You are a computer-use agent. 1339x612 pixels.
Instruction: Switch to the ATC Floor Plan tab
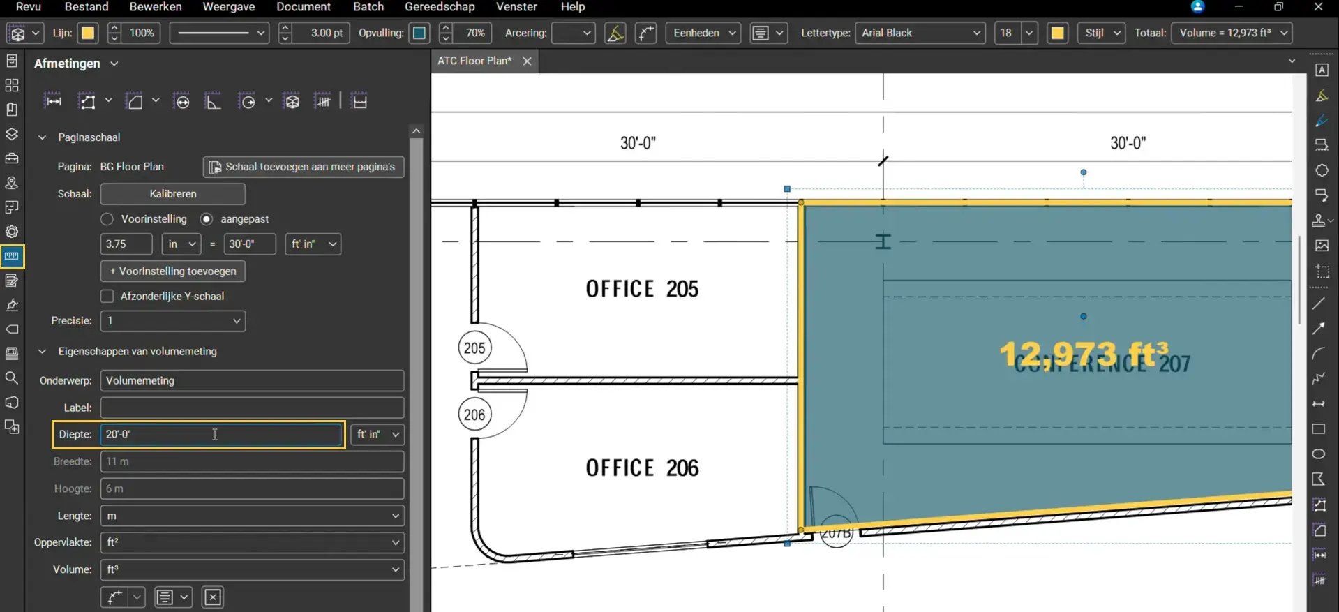[474, 61]
